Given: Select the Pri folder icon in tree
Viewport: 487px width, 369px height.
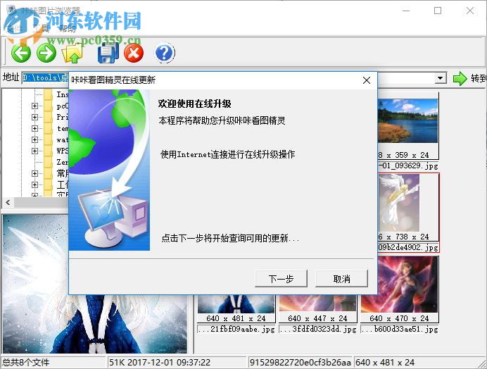Looking at the screenshot, I should click(x=48, y=117).
